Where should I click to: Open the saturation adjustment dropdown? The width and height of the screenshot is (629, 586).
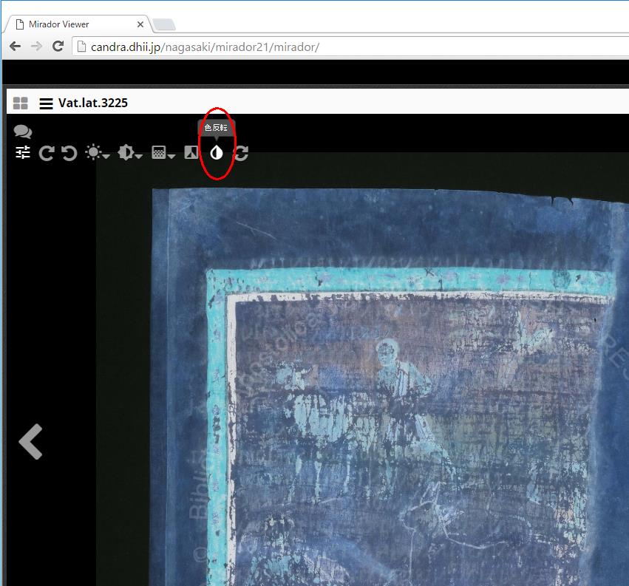163,152
